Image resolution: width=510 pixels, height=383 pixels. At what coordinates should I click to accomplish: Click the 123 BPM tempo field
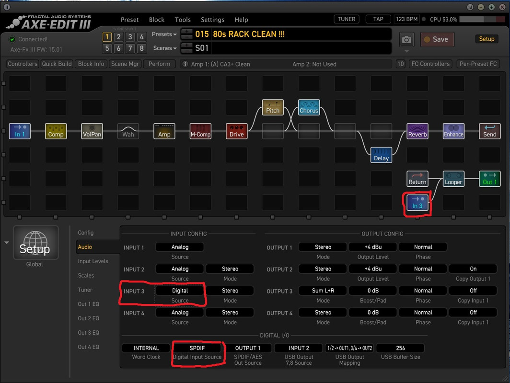pyautogui.click(x=406, y=19)
